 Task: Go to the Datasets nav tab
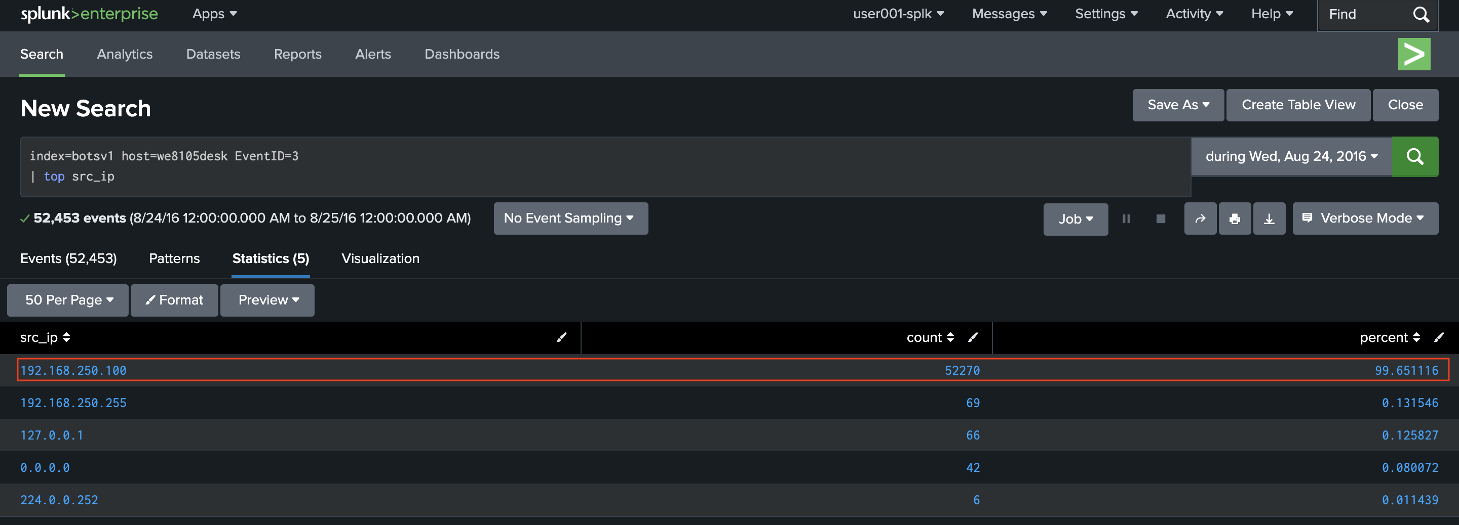coord(213,54)
